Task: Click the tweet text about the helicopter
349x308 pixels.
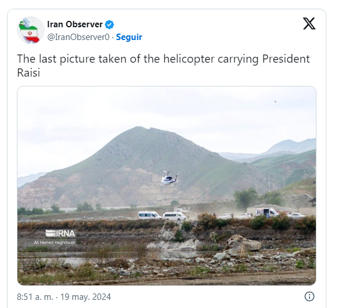Action: pyautogui.click(x=163, y=59)
